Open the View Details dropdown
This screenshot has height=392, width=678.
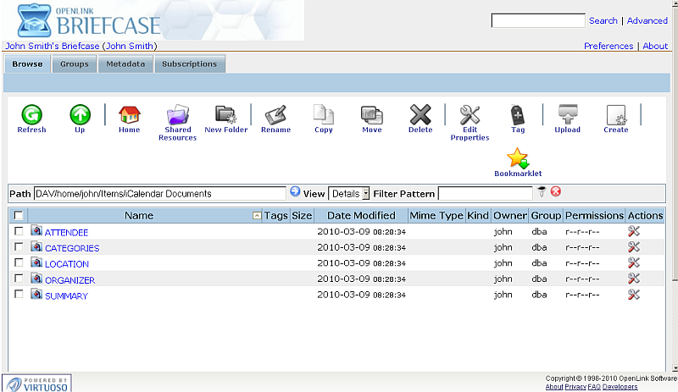(349, 194)
